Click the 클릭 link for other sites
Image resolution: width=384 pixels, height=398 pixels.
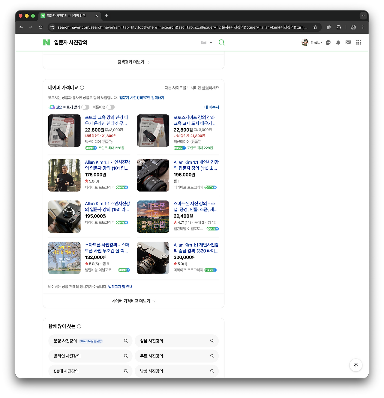(x=205, y=88)
